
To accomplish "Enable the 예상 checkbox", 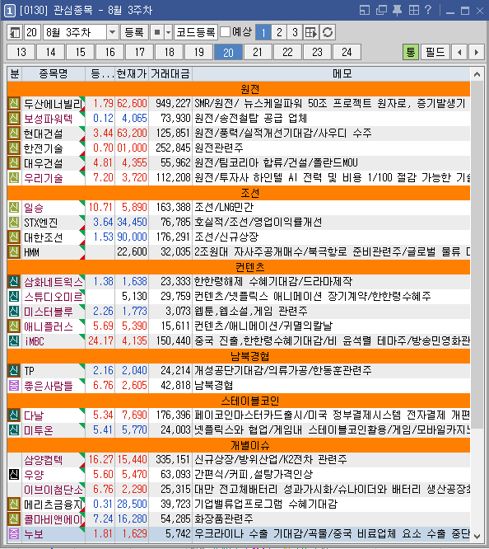I will point(226,32).
